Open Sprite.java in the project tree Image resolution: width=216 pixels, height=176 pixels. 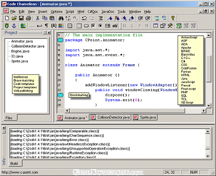(x=20, y=61)
